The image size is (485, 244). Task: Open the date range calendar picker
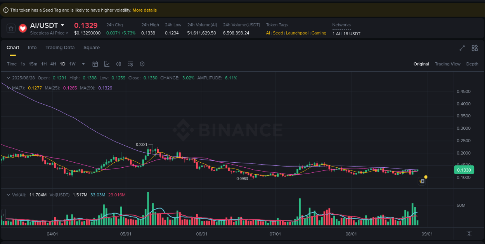95,64
